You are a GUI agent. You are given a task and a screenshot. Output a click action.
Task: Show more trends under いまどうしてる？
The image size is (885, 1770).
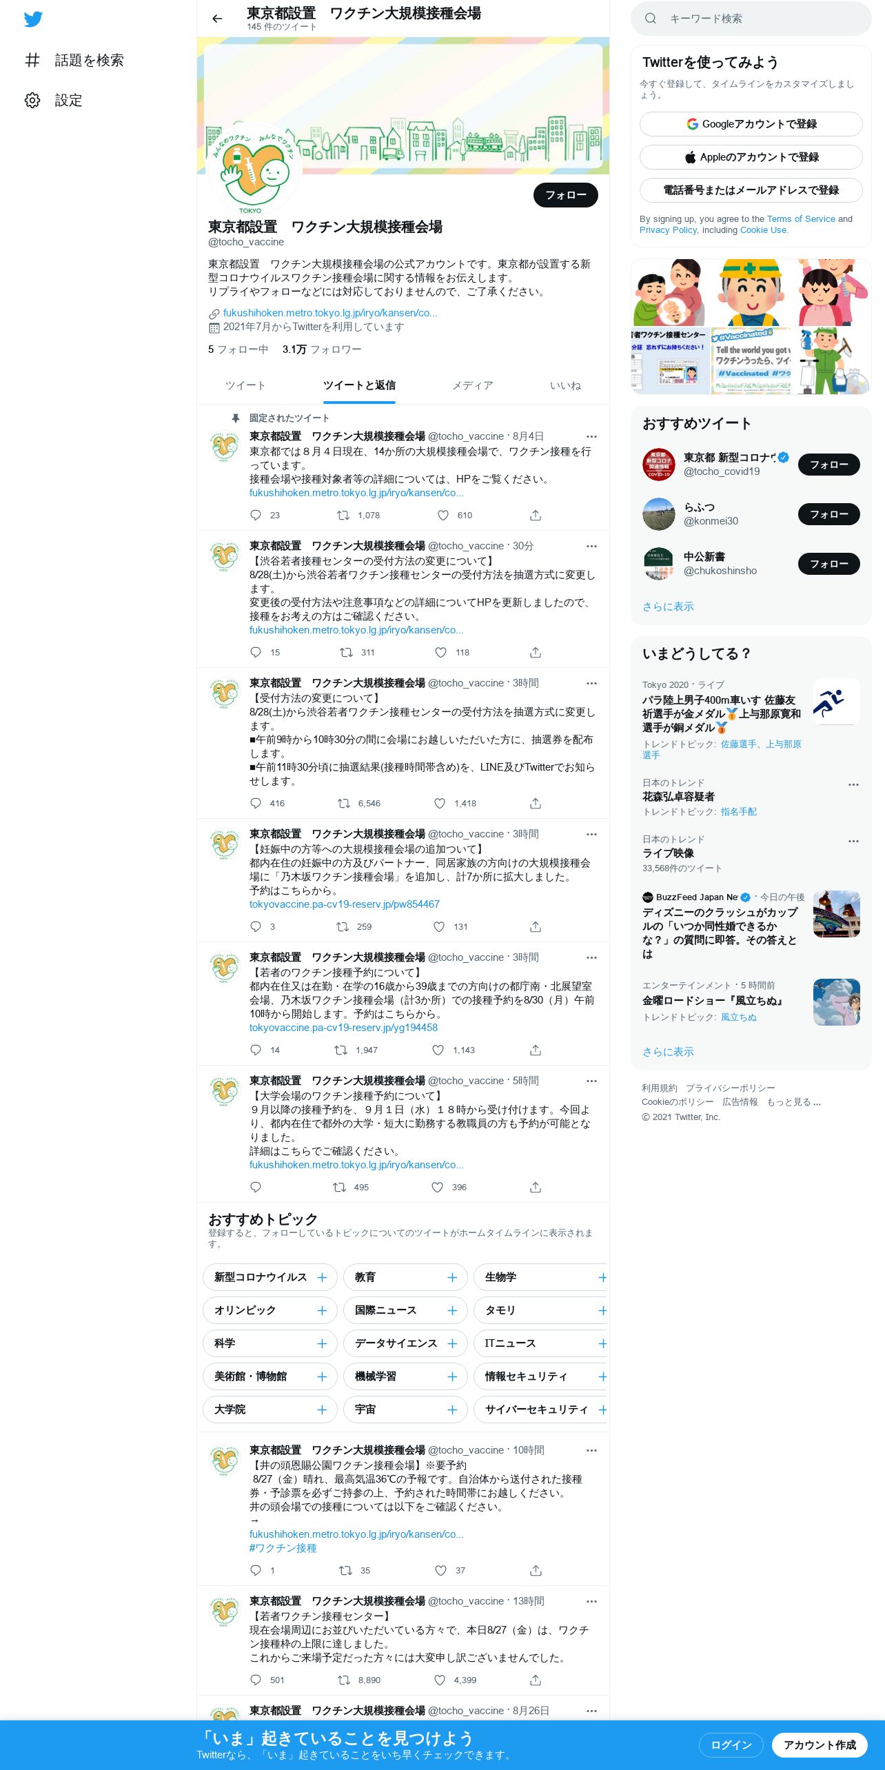pos(668,1052)
